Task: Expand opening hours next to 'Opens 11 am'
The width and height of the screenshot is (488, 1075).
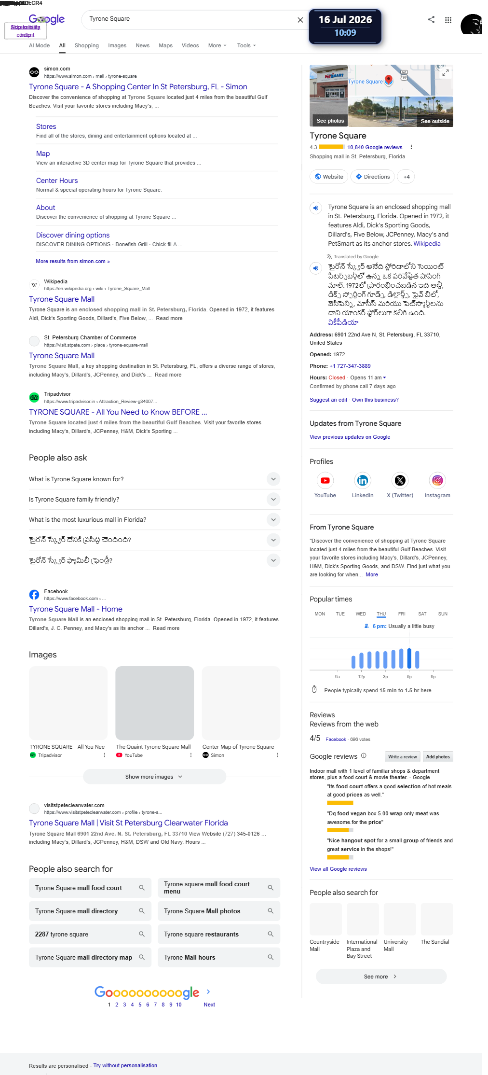Action: click(x=384, y=377)
